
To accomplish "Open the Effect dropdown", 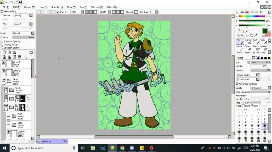I will coord(31,24).
